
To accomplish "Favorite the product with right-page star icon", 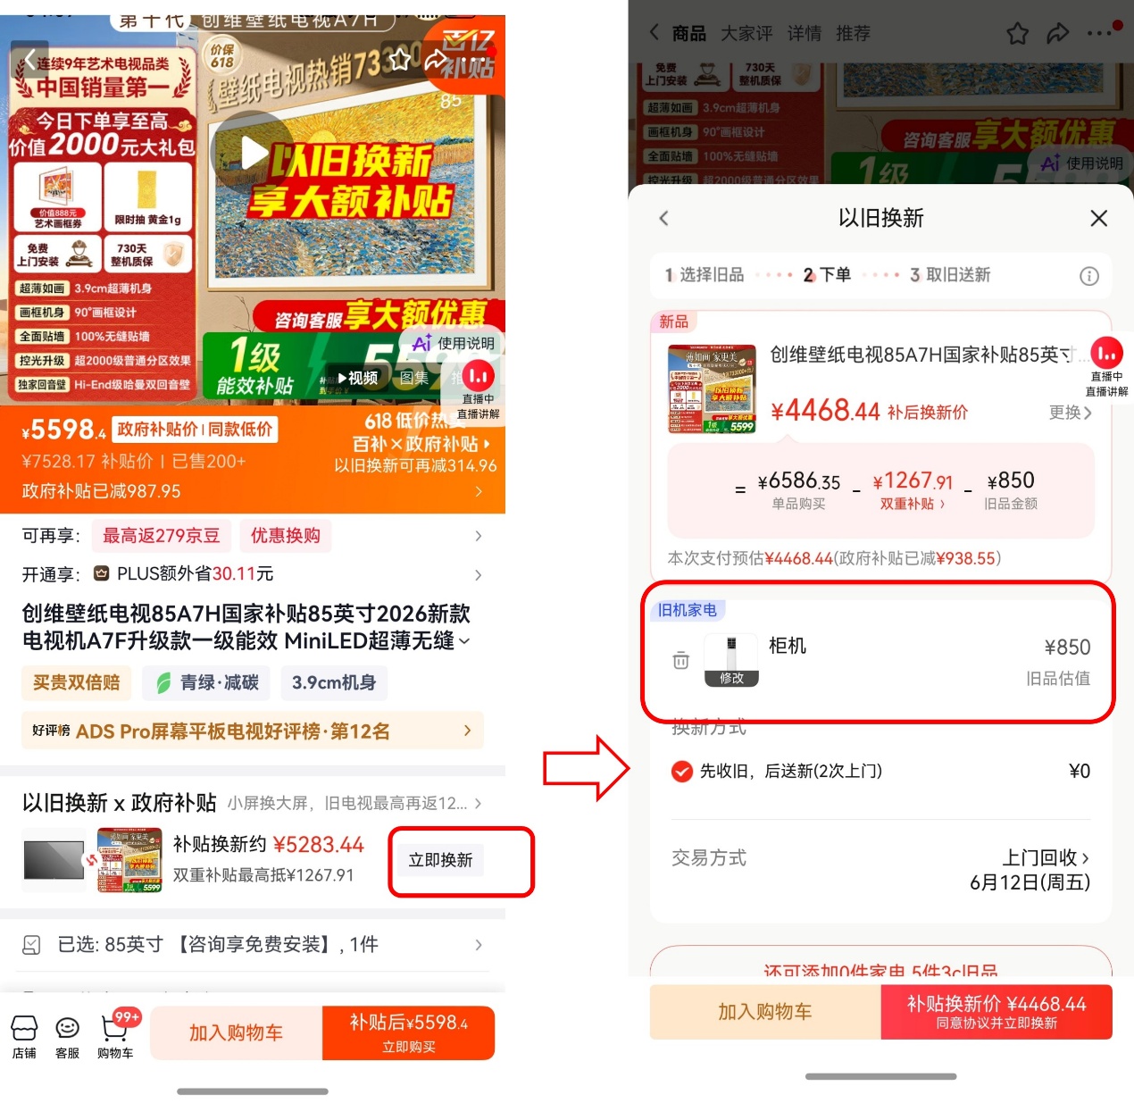I will (x=1017, y=34).
